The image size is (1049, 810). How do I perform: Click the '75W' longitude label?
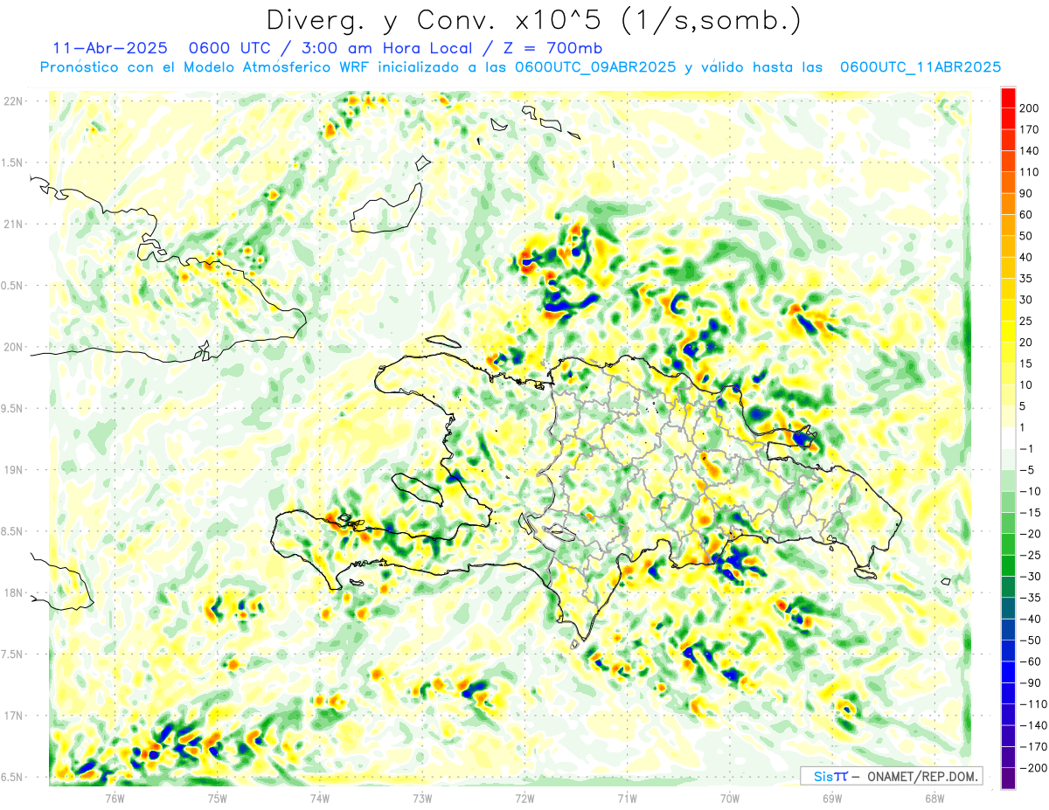coord(218,798)
